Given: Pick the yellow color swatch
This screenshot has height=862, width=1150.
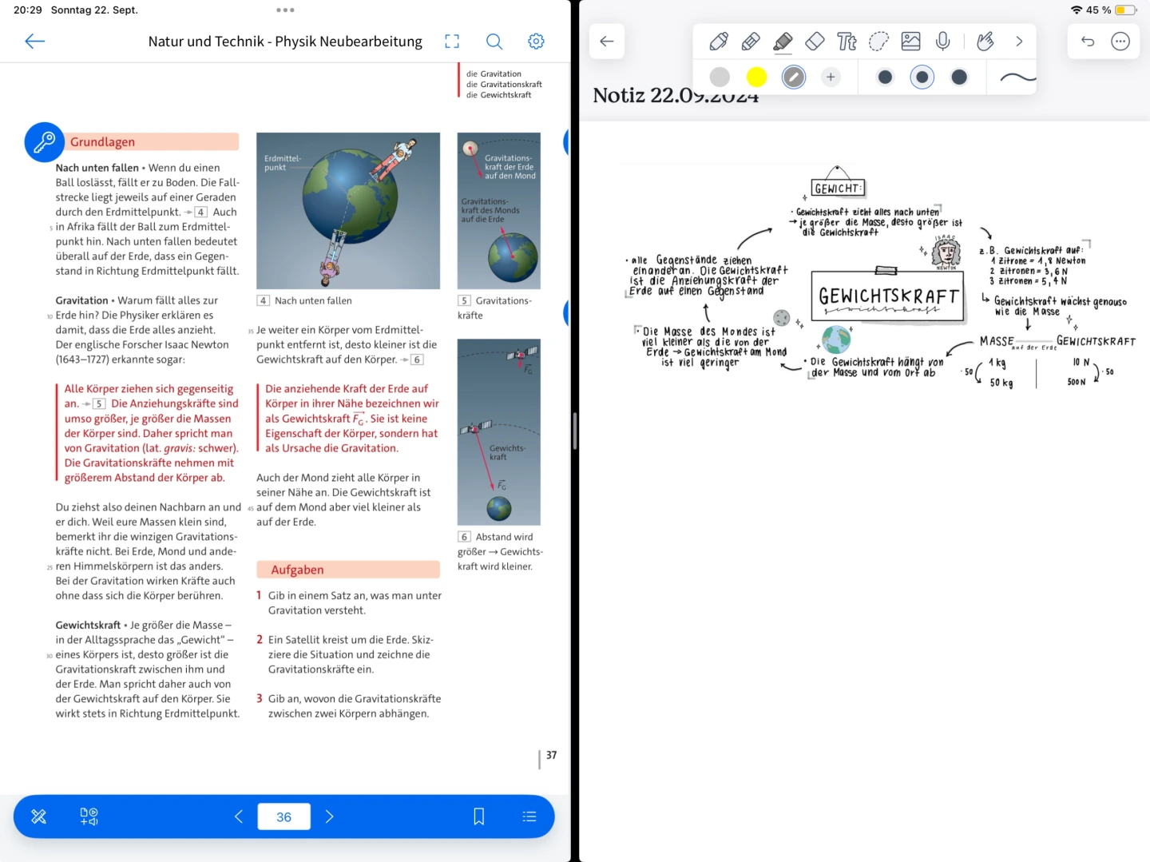Looking at the screenshot, I should (756, 77).
